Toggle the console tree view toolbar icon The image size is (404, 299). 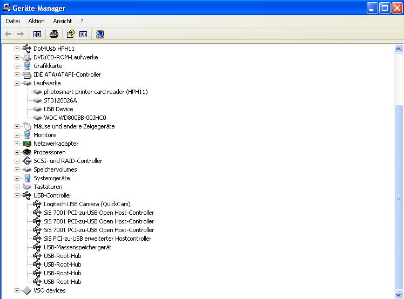37,34
